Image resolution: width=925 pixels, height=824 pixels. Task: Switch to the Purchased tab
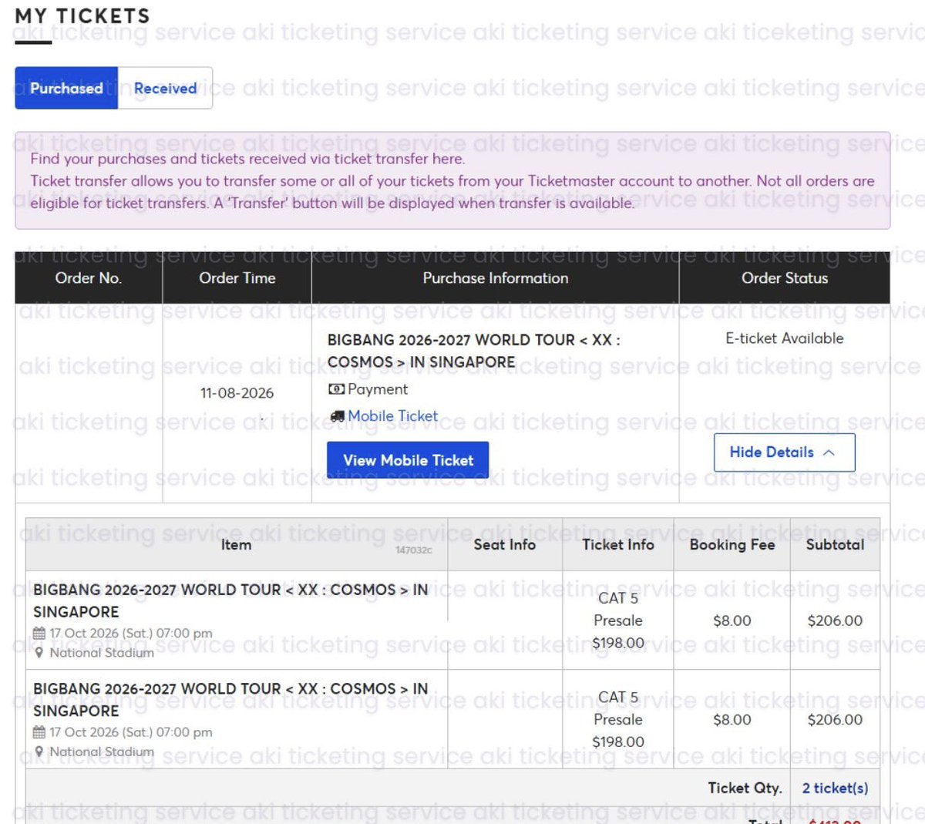click(66, 88)
